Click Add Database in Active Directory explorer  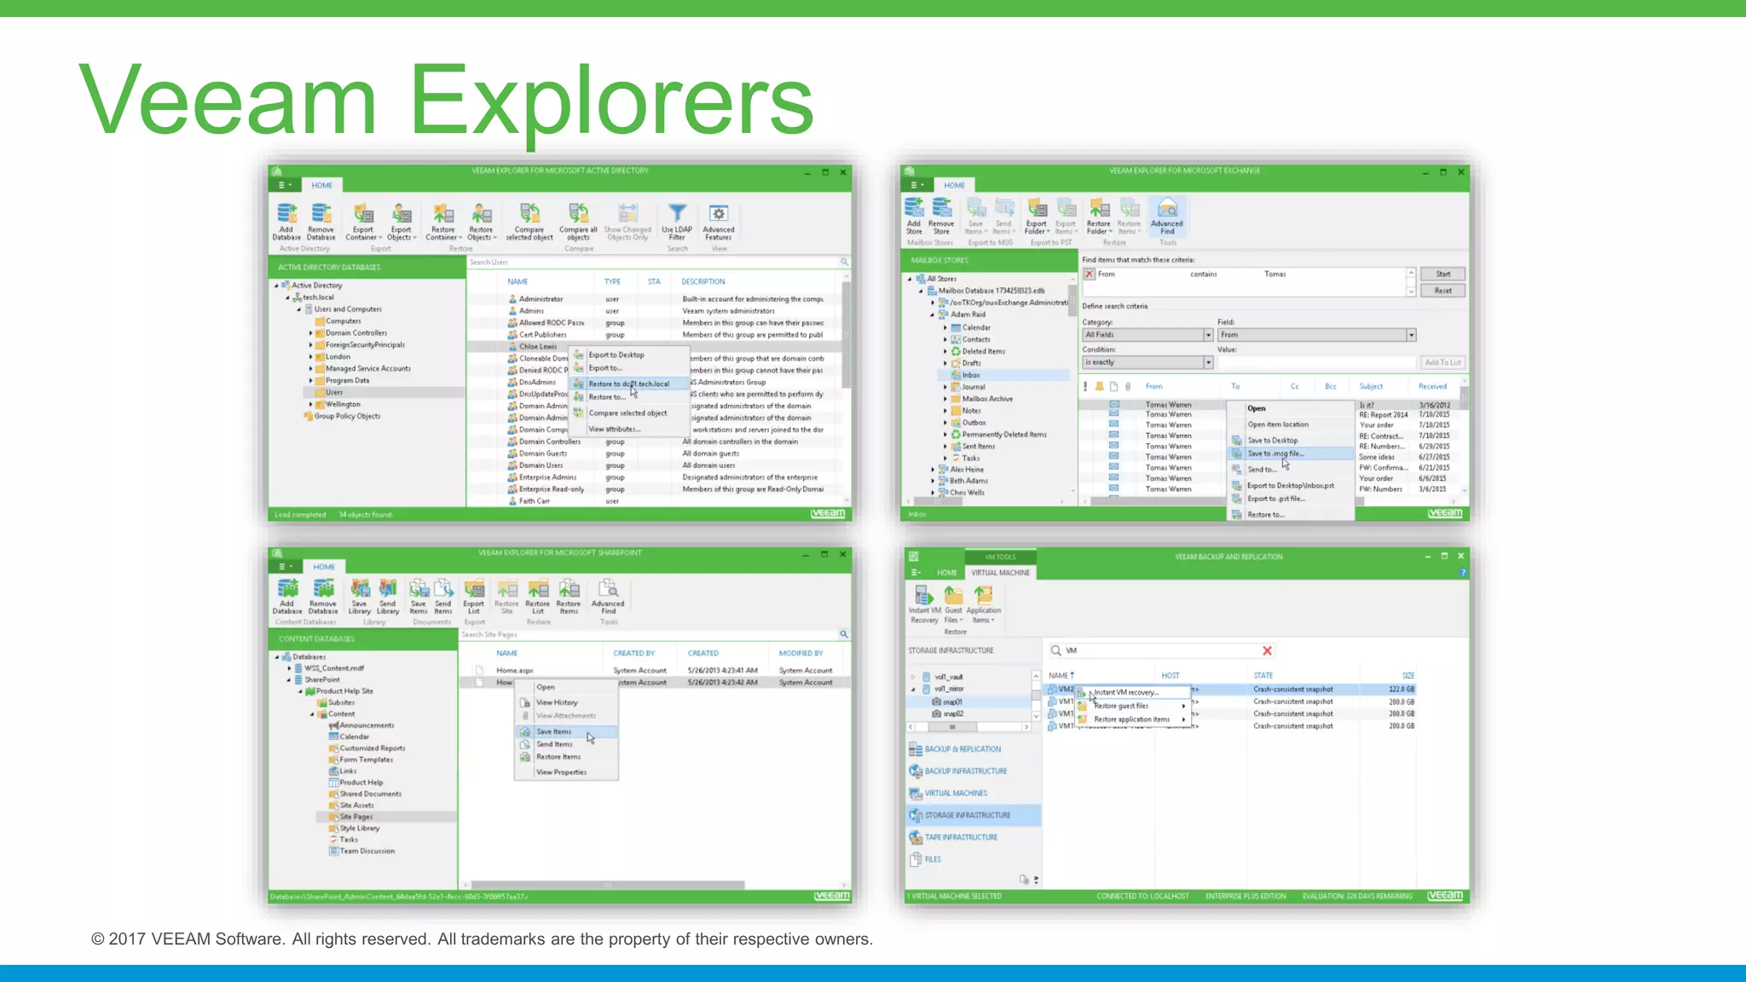coord(286,222)
